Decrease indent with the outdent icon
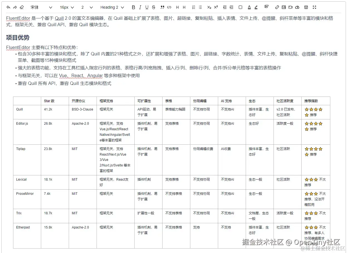This screenshot has height=253, width=347. 225,7
